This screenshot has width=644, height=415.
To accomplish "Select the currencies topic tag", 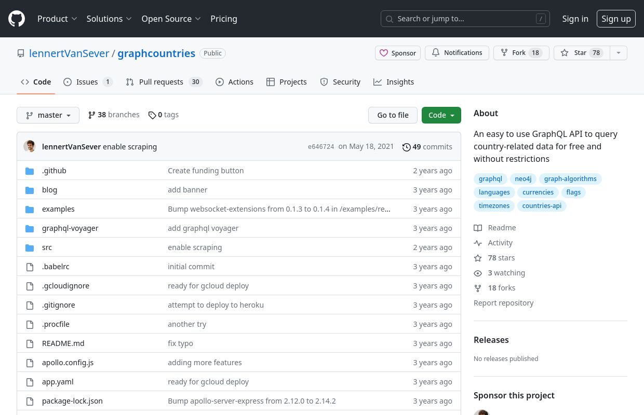I will click(538, 192).
